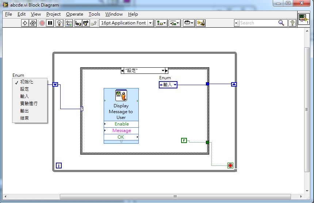Screen dimensions: 314x203
Task: Open the View menu
Action: pyautogui.click(x=36, y=14)
